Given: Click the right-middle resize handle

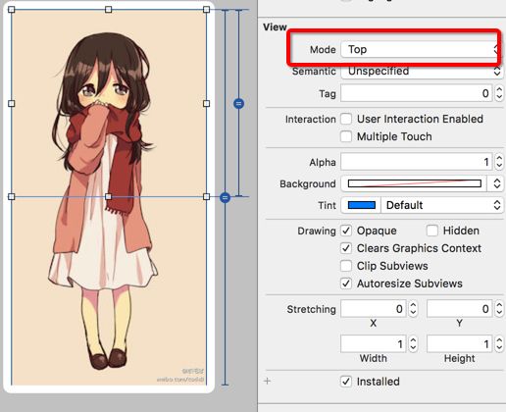Looking at the screenshot, I should [x=206, y=103].
